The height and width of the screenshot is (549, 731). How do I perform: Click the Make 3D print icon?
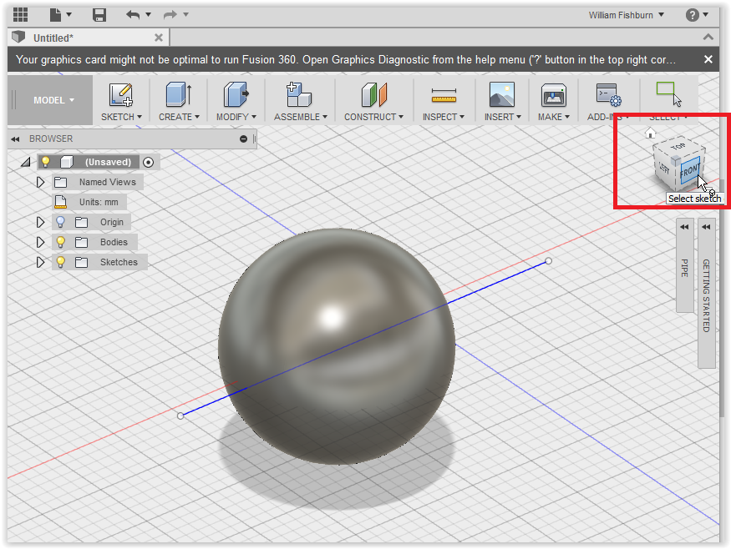553,95
